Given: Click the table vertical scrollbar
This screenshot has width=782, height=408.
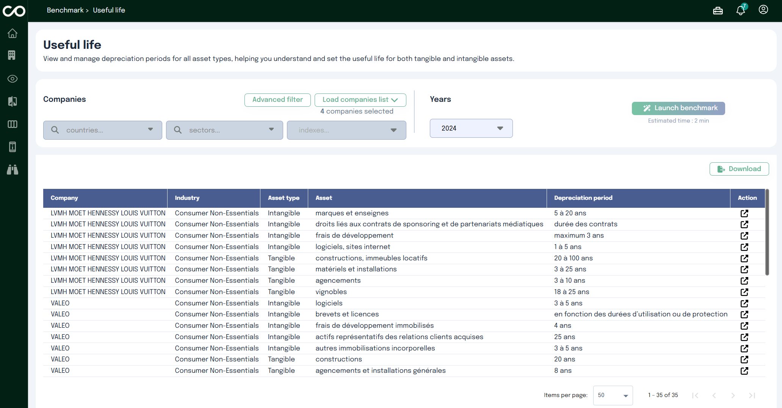Looking at the screenshot, I should (767, 232).
